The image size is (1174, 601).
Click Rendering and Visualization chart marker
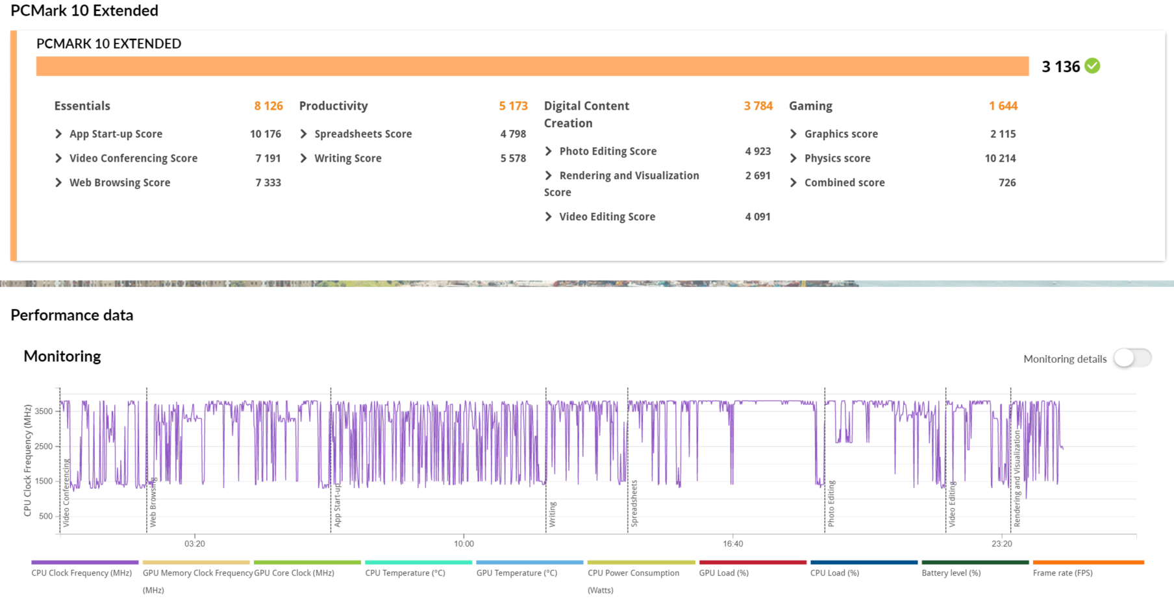click(1018, 478)
